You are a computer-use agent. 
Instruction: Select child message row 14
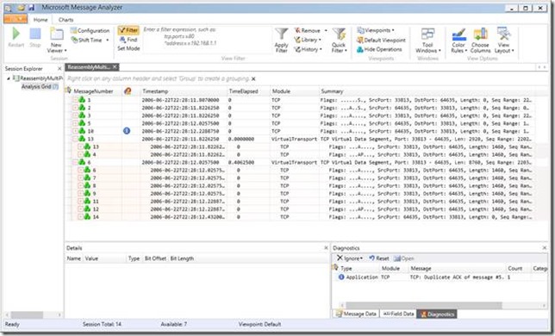[x=302, y=217]
